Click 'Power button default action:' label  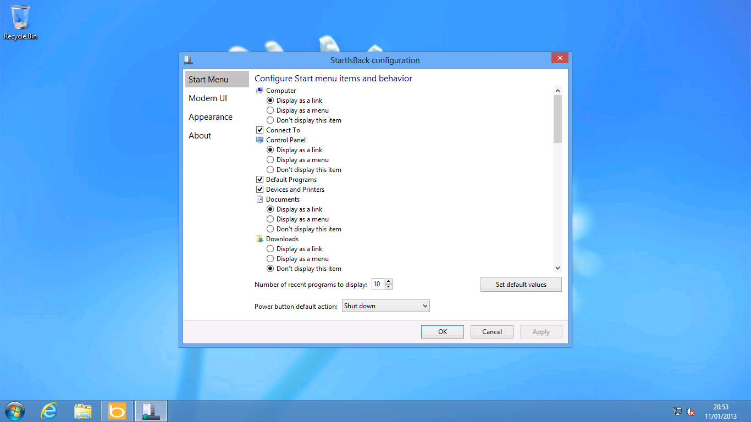(x=296, y=307)
